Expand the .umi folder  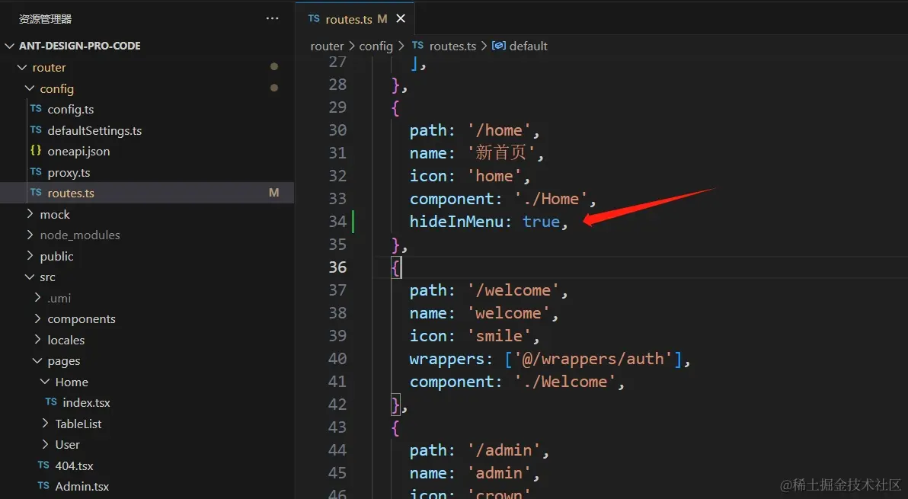(37, 298)
